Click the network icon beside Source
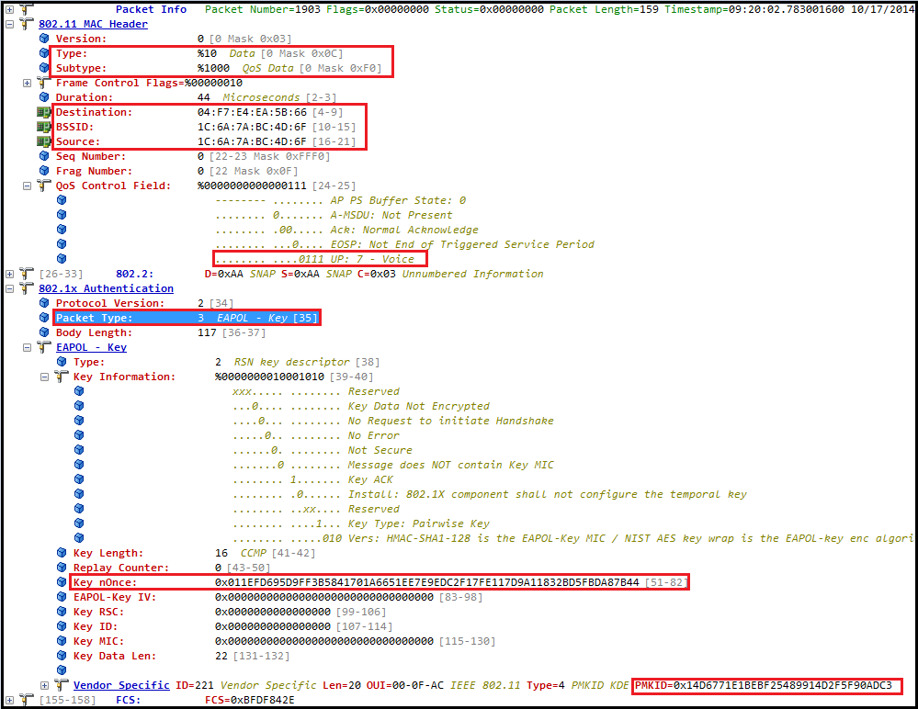 (44, 141)
